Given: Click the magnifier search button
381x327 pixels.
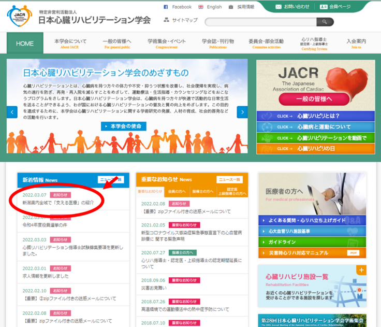Looking at the screenshot, I should (325, 22).
